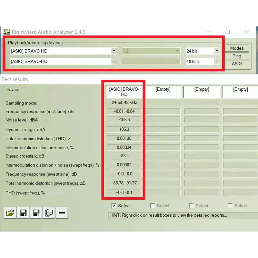The height and width of the screenshot is (258, 258).
Task: Open the 48 kHz sample rate dropdown
Action: [217, 61]
